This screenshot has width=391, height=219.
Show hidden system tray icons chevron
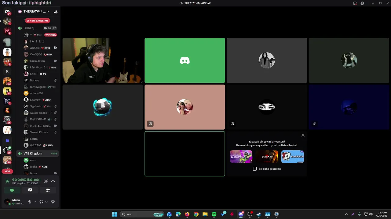(x=346, y=214)
